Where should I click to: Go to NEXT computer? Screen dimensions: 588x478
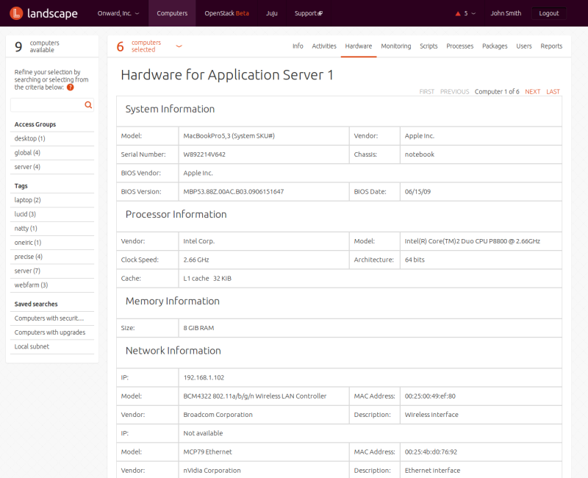(x=532, y=92)
